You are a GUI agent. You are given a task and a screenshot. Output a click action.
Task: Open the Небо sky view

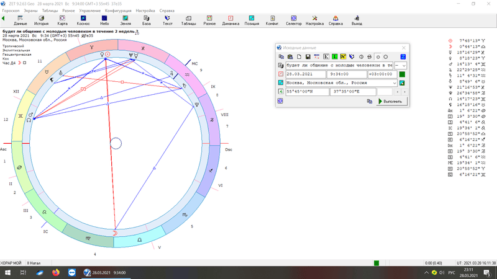[104, 20]
